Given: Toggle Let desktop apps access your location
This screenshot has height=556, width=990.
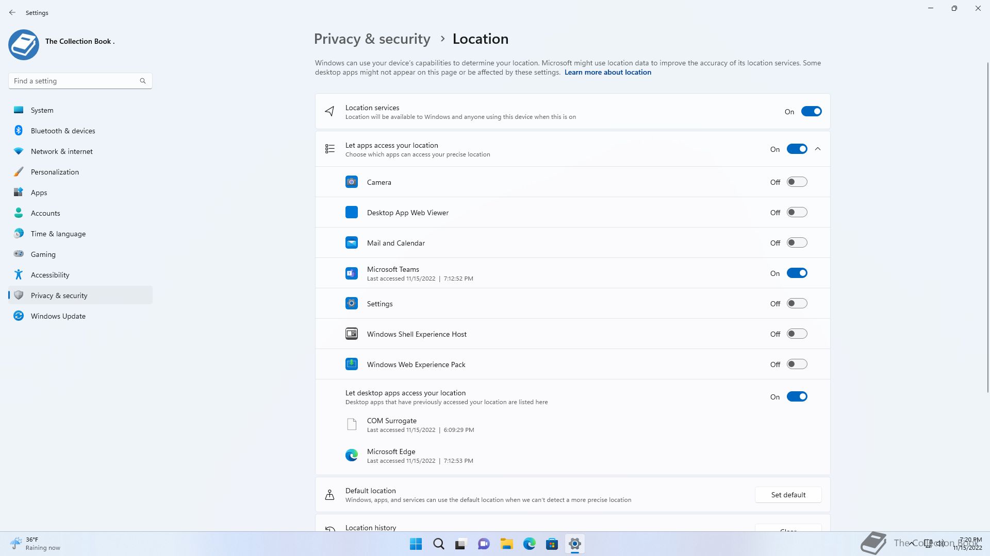Looking at the screenshot, I should click(797, 396).
